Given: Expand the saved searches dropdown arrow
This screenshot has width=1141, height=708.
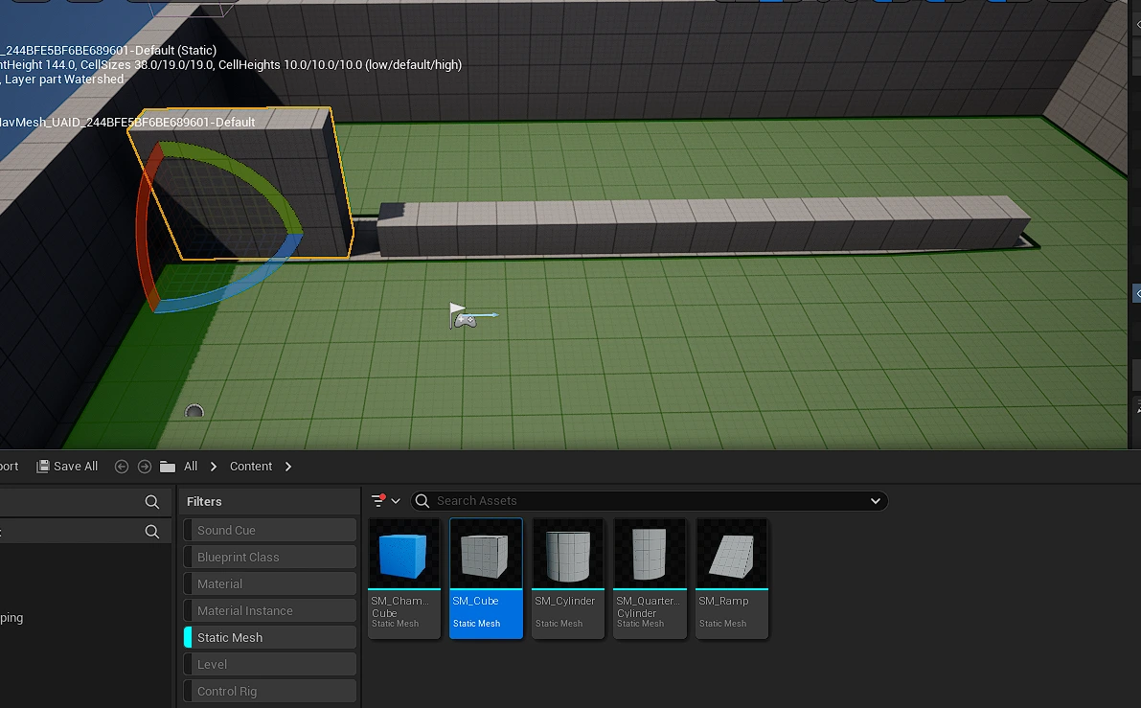Looking at the screenshot, I should (875, 500).
